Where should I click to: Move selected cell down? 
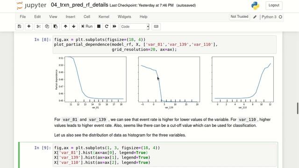coord(74,27)
